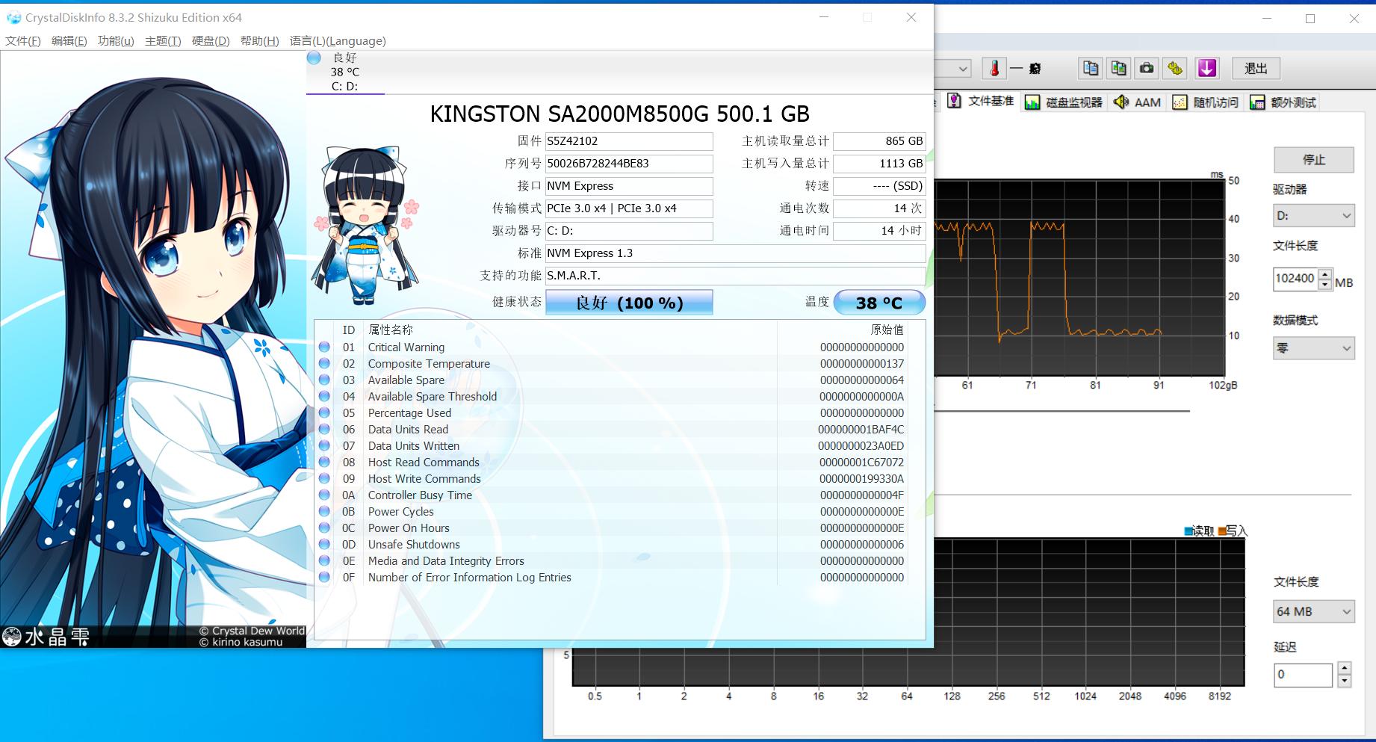Click the 良好 (100 %) health status bar
The height and width of the screenshot is (742, 1376).
point(629,303)
